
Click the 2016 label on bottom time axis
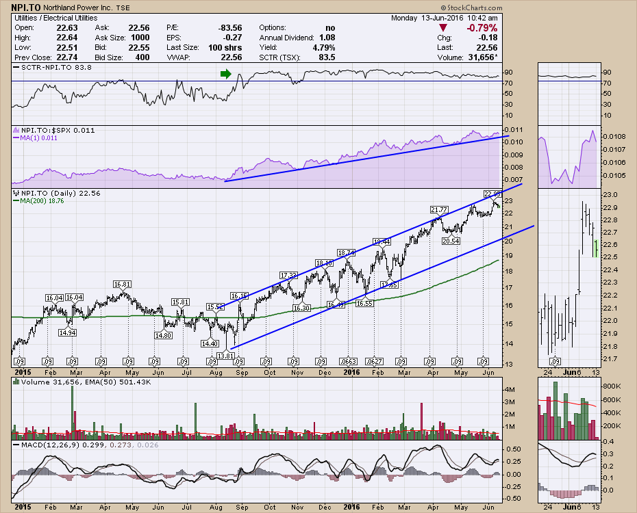coord(351,507)
